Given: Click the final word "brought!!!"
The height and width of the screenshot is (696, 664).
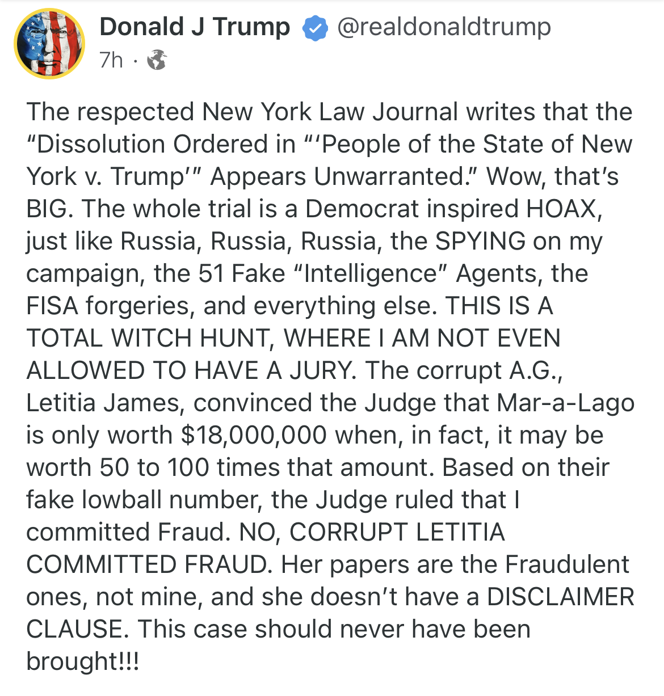Looking at the screenshot, I should 82,661.
